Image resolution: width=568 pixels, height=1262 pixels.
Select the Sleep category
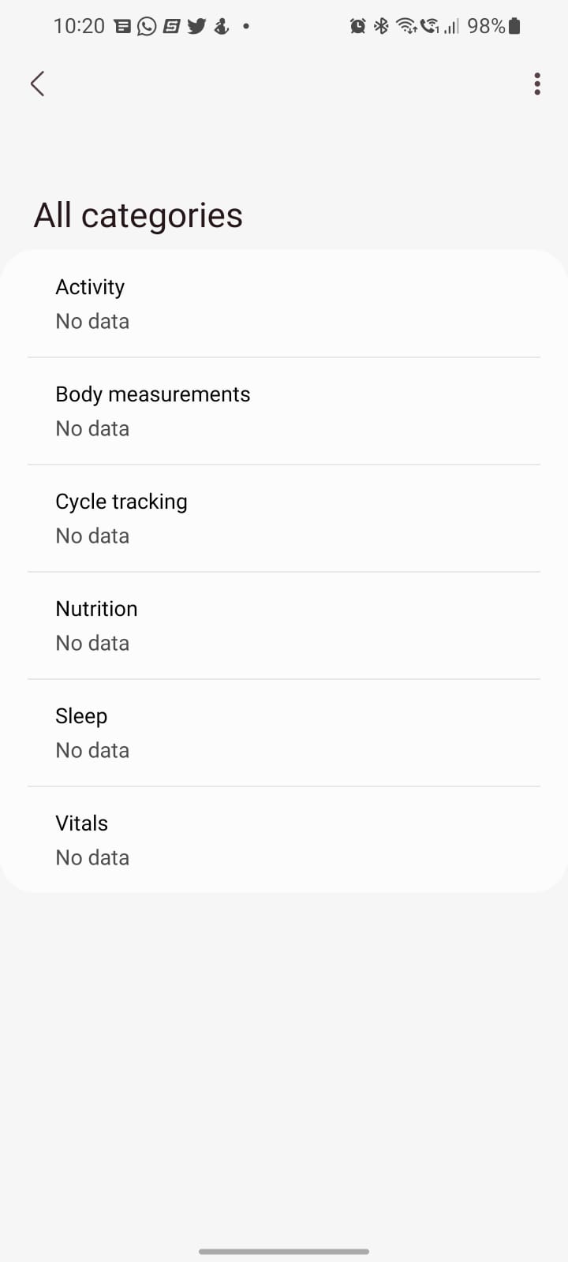(284, 733)
